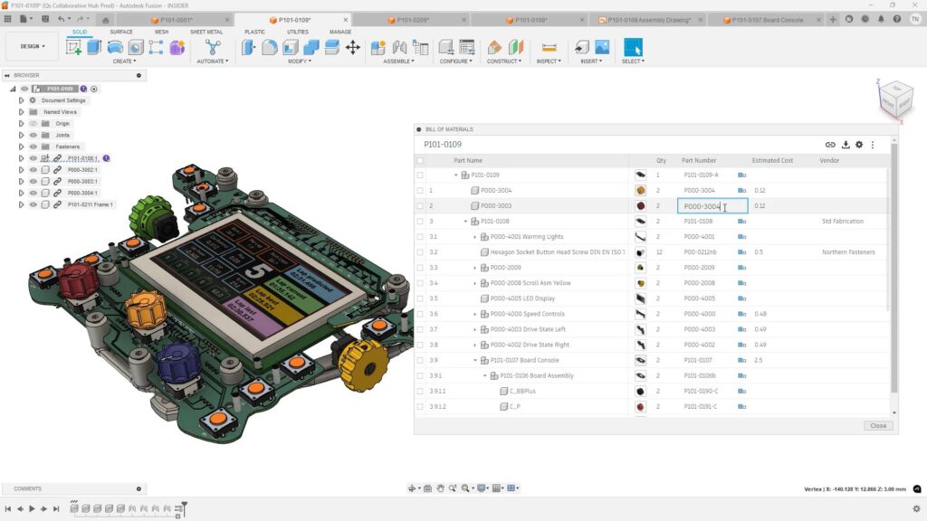Open the Joint tool in Assemble group
This screenshot has height=521, width=927.
click(398, 47)
